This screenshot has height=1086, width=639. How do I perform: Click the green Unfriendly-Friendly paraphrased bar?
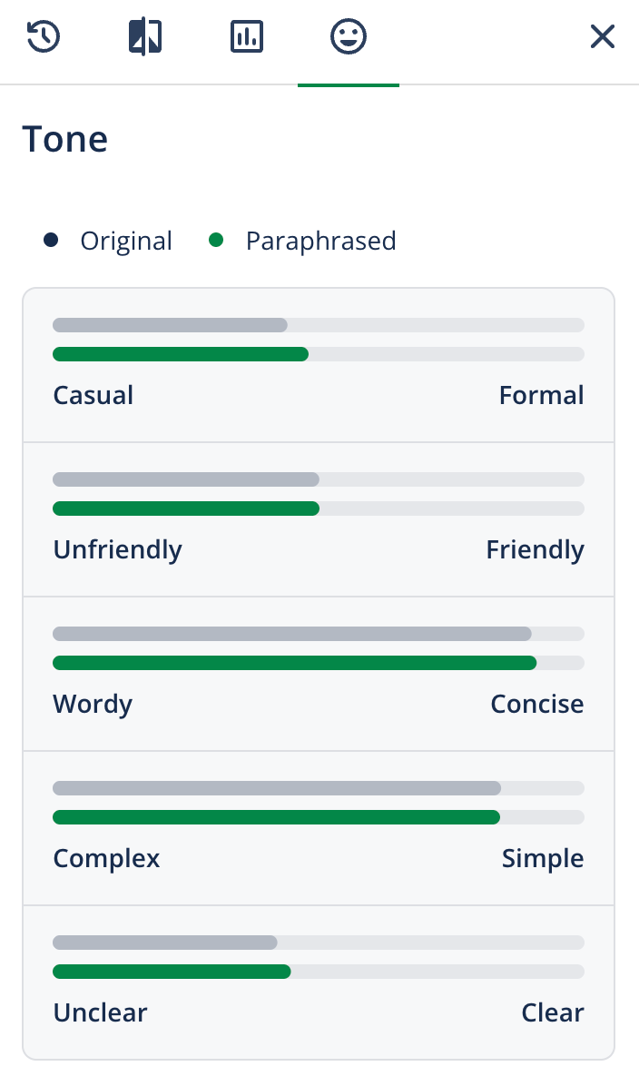(186, 508)
